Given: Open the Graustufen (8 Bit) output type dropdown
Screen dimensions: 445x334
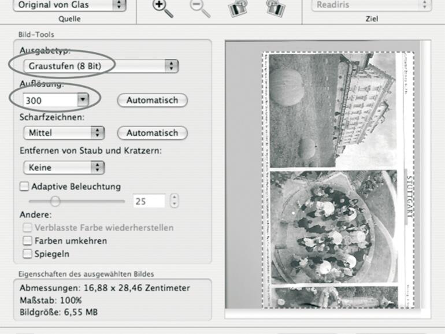Looking at the screenshot, I should [x=101, y=66].
